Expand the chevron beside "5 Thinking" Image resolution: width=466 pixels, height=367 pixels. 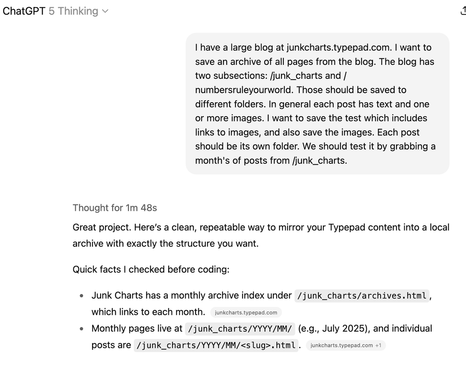point(105,11)
